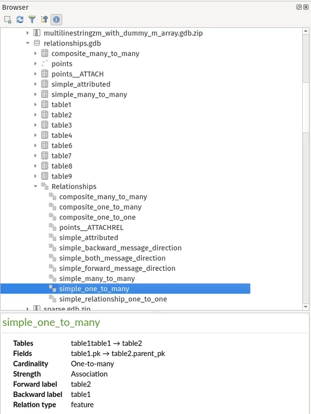This screenshot has height=414, width=311.
Task: Collapse the relationships.gdb database node
Action: pos(28,43)
